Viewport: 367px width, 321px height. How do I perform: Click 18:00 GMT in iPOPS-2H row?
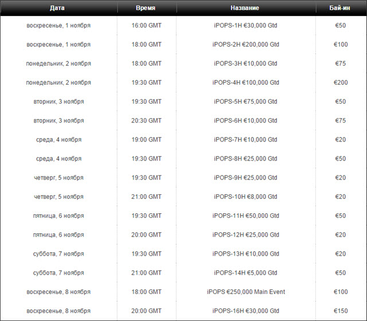pyautogui.click(x=147, y=45)
